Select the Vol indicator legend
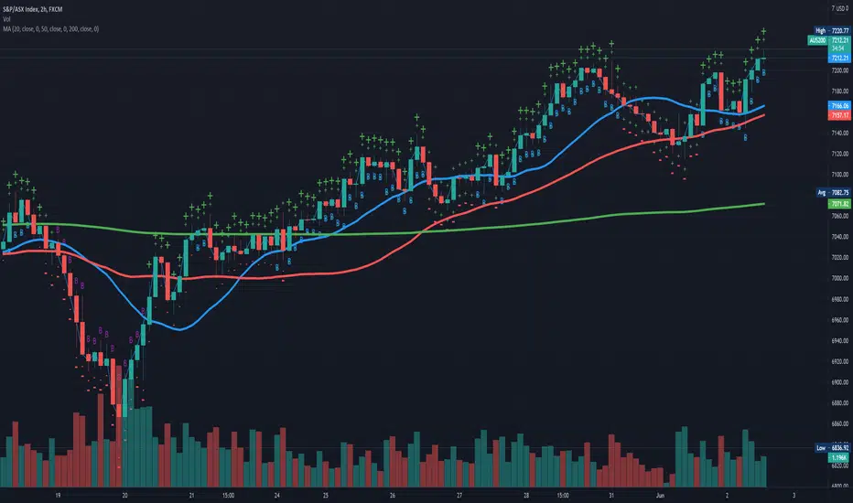Screen dimensions: 853x503 [x=7, y=17]
